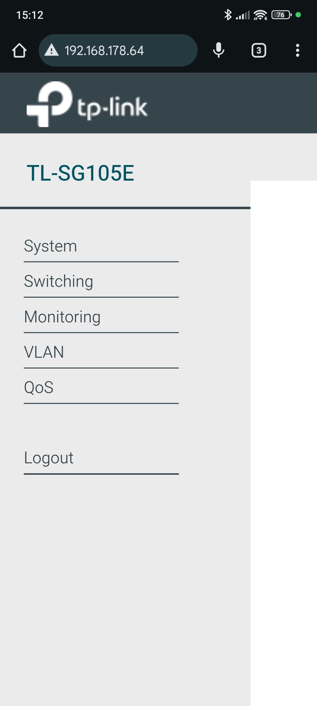The width and height of the screenshot is (317, 706).
Task: Expand the System menu section
Action: pyautogui.click(x=101, y=246)
